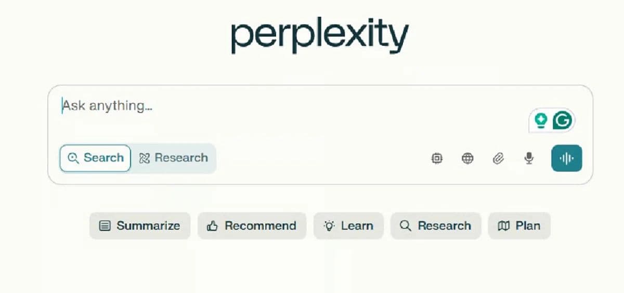Screen dimensions: 624x293
Task: Click the list icon on the Summarize chip
Action: pyautogui.click(x=105, y=226)
